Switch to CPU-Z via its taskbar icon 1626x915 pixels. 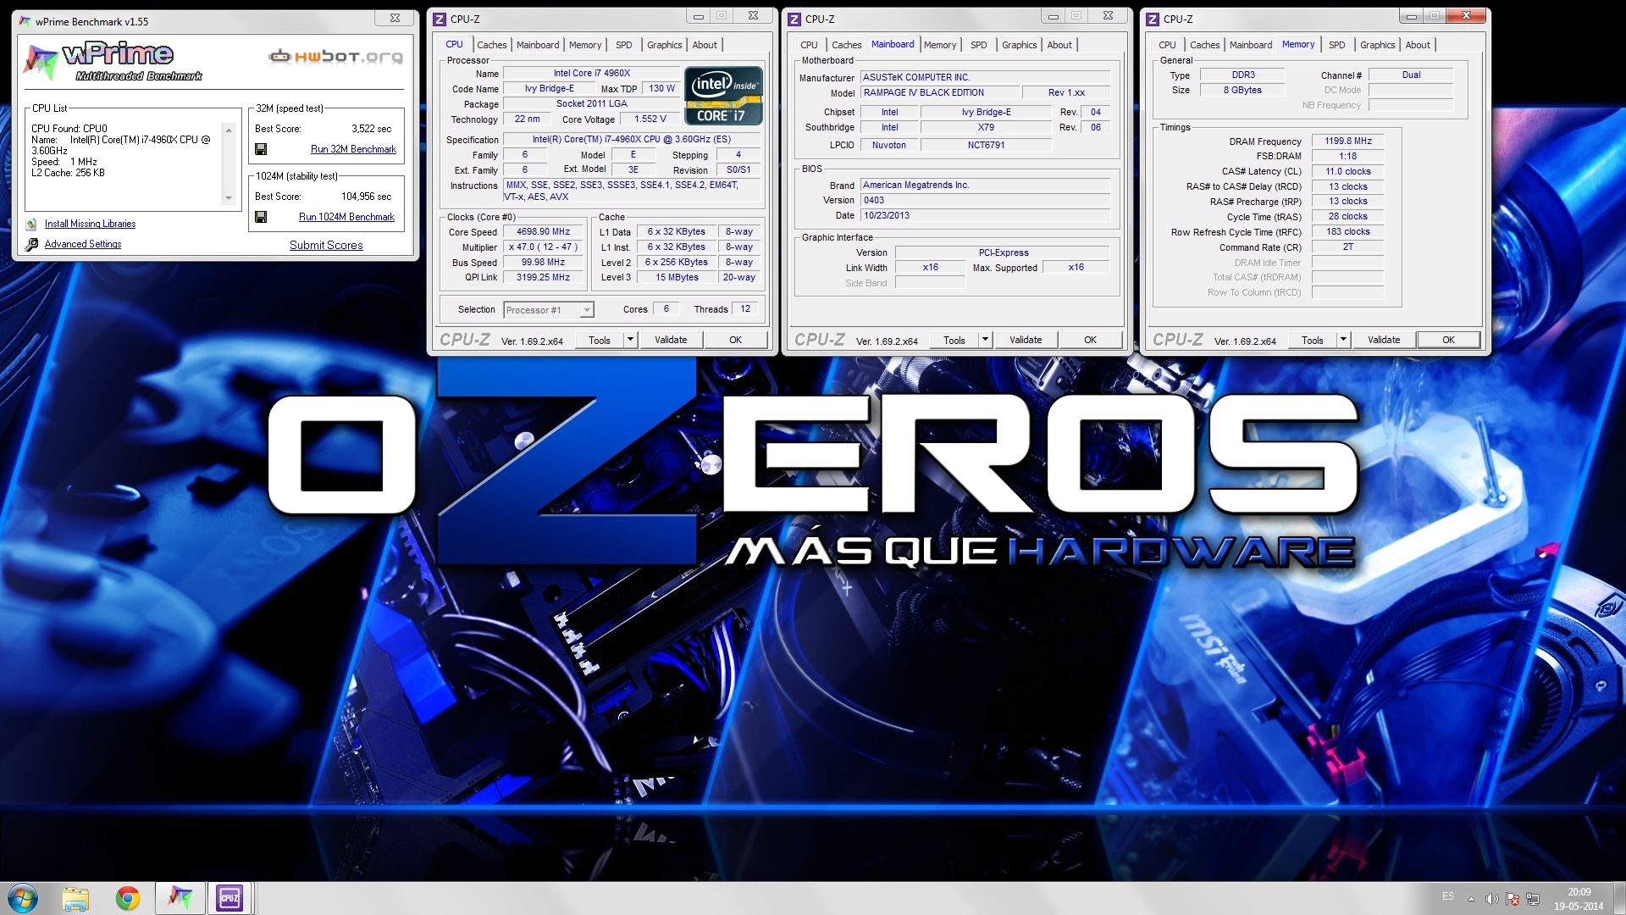[x=230, y=898]
